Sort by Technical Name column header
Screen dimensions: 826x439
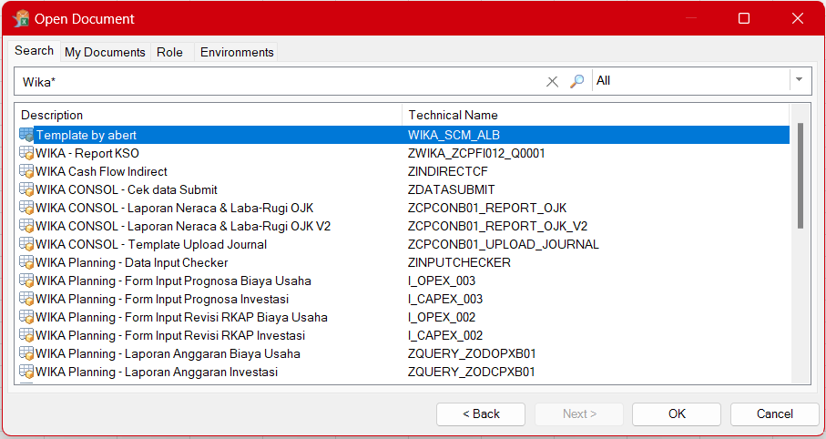453,115
